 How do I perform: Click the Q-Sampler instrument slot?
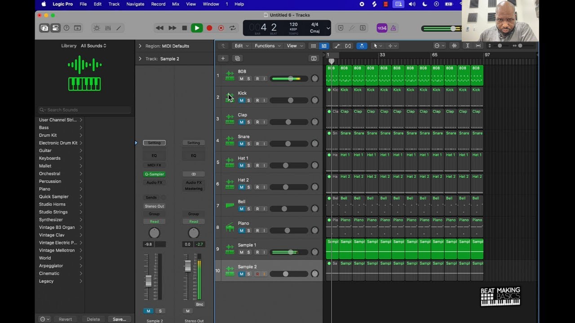coord(154,174)
